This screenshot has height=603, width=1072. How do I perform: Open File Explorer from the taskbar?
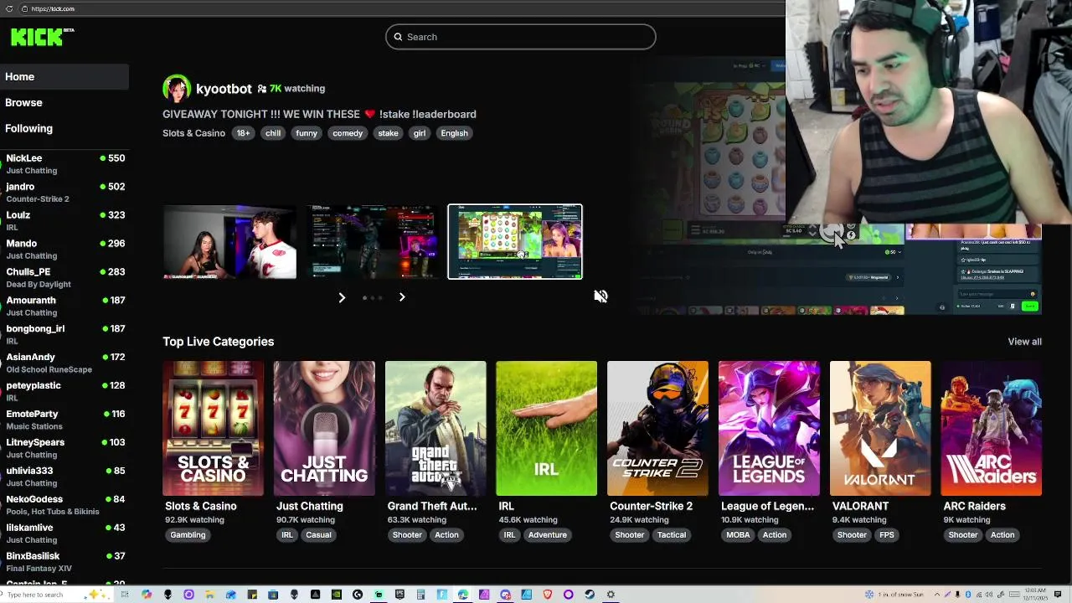tap(209, 595)
